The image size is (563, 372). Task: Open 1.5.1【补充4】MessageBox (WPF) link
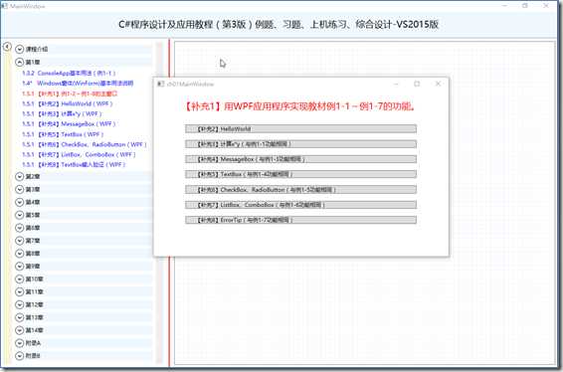[x=69, y=123]
